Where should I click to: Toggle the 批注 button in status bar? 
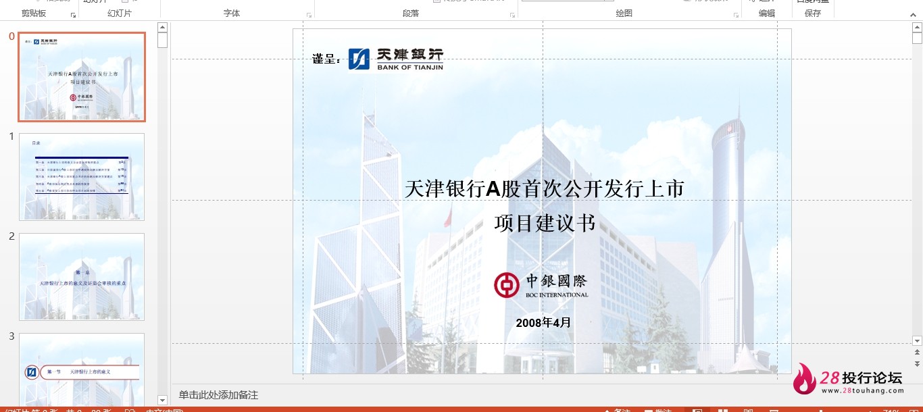657,409
